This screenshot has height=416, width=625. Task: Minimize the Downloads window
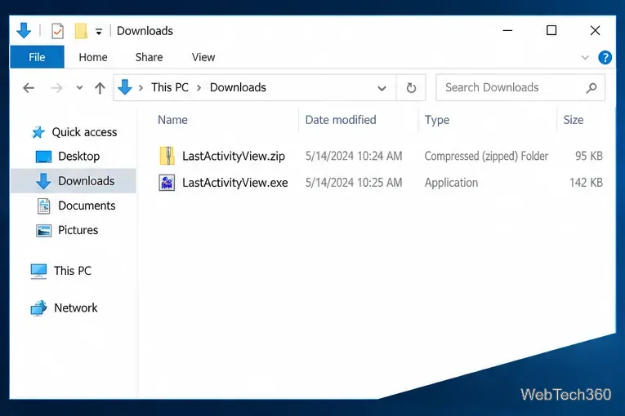click(x=507, y=31)
